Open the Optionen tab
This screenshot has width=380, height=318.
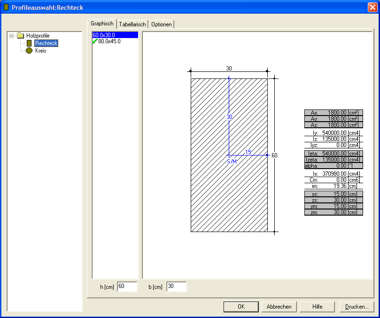coord(161,24)
